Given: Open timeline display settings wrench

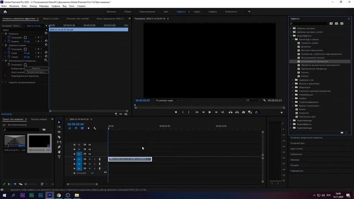Looking at the screenshot, I should click(x=95, y=128).
